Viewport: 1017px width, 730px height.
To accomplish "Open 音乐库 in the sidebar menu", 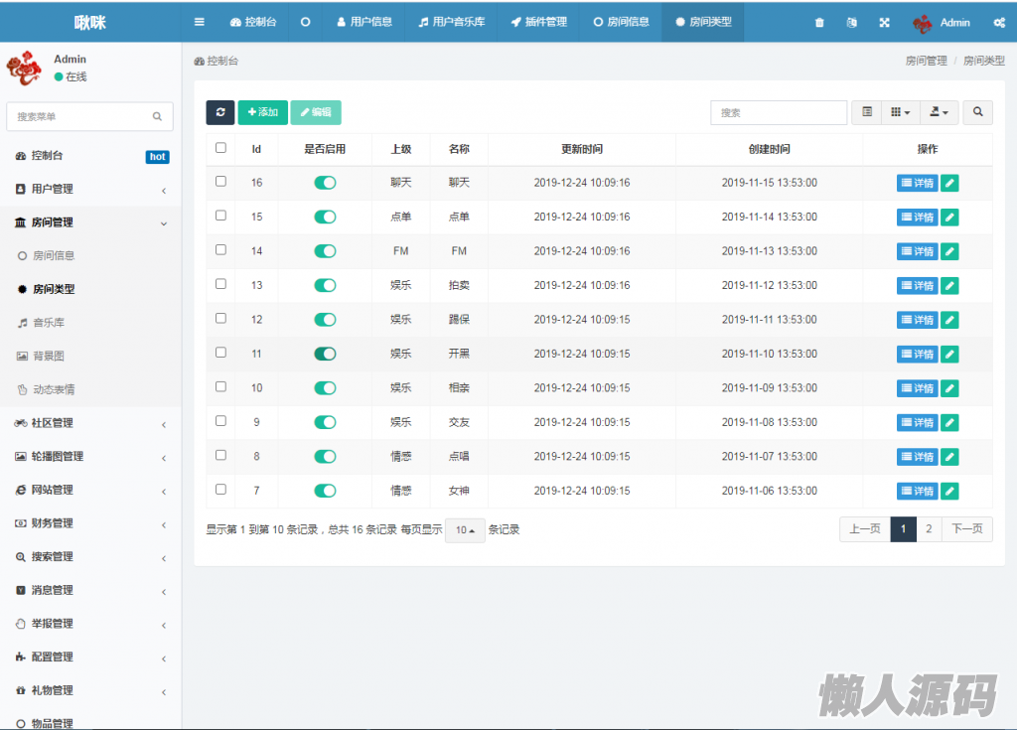I will (x=49, y=323).
